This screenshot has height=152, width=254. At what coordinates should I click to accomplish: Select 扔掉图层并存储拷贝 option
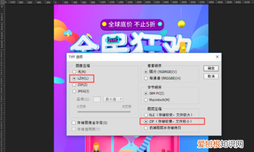pos(146,128)
